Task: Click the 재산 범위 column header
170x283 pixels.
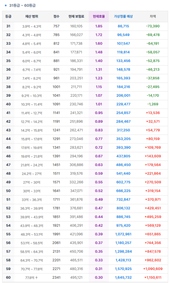Action: pos(32,17)
